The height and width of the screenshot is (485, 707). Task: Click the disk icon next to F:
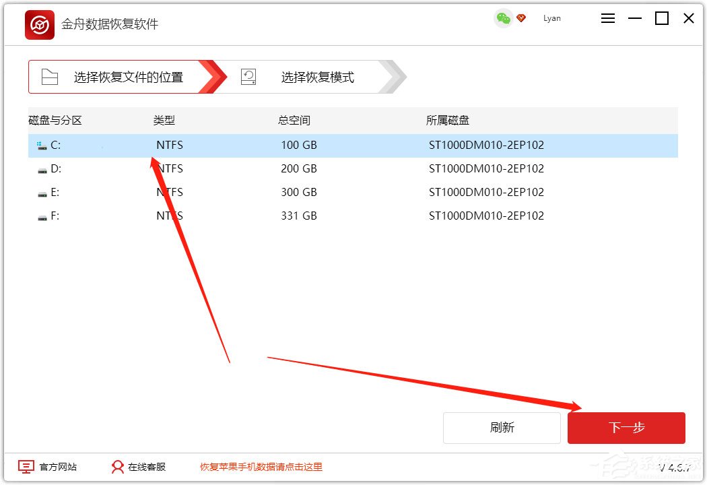pyautogui.click(x=40, y=216)
